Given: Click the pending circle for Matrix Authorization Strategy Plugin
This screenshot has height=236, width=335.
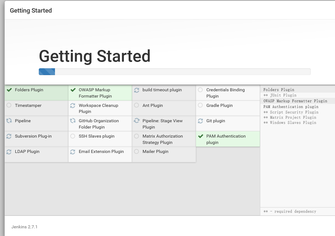Looking at the screenshot, I should pos(137,136).
